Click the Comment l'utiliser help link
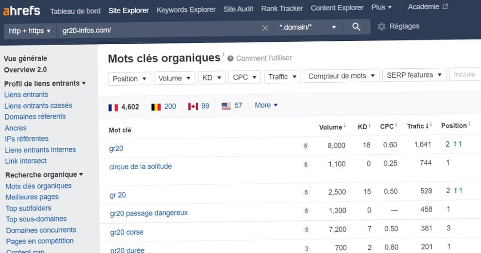 coord(264,58)
